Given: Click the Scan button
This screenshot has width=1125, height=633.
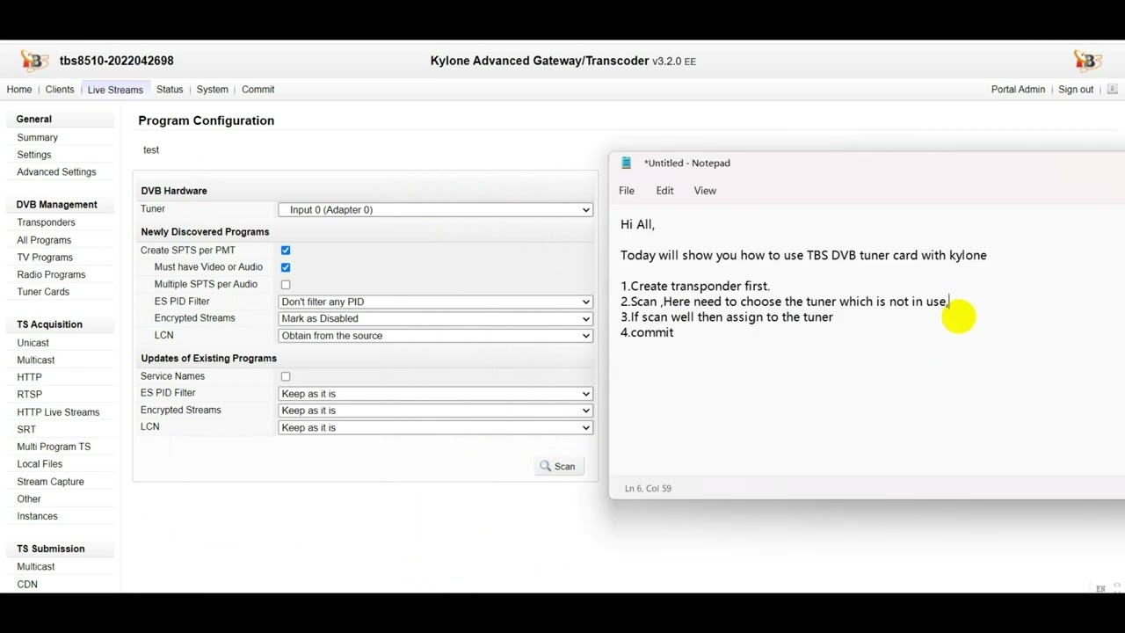Looking at the screenshot, I should coord(558,467).
